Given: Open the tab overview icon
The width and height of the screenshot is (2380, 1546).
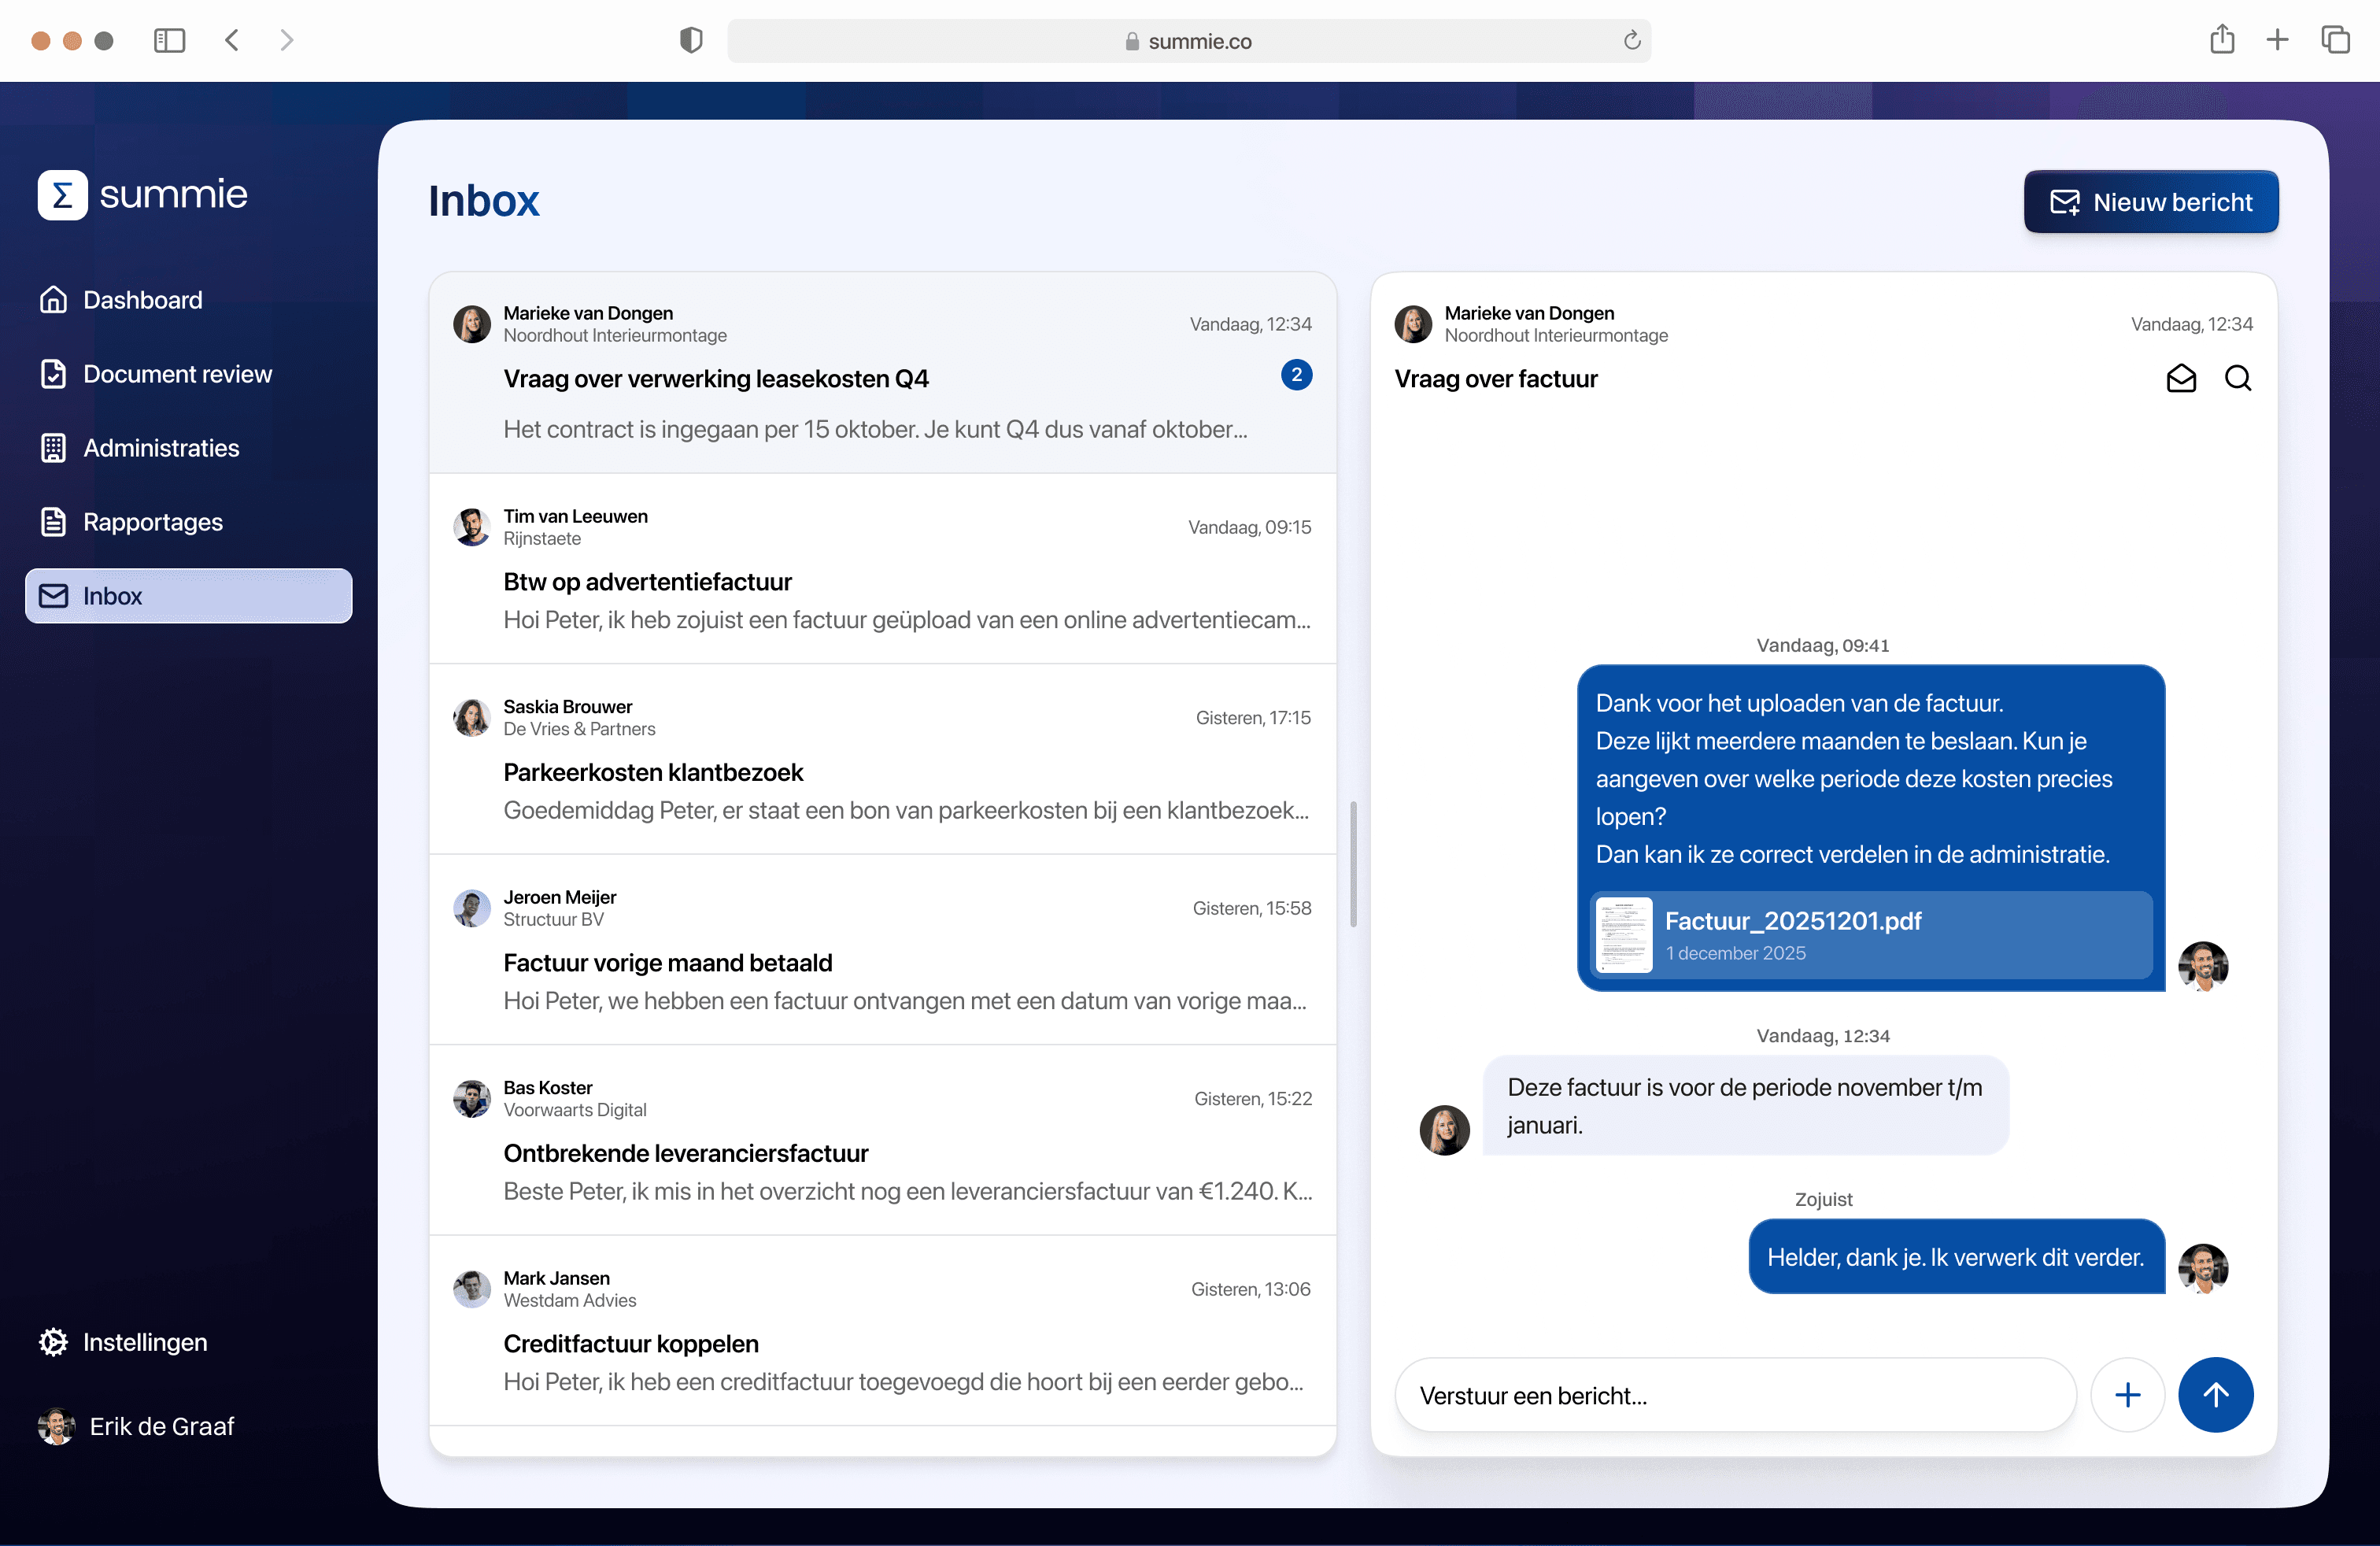Looking at the screenshot, I should (x=2335, y=40).
